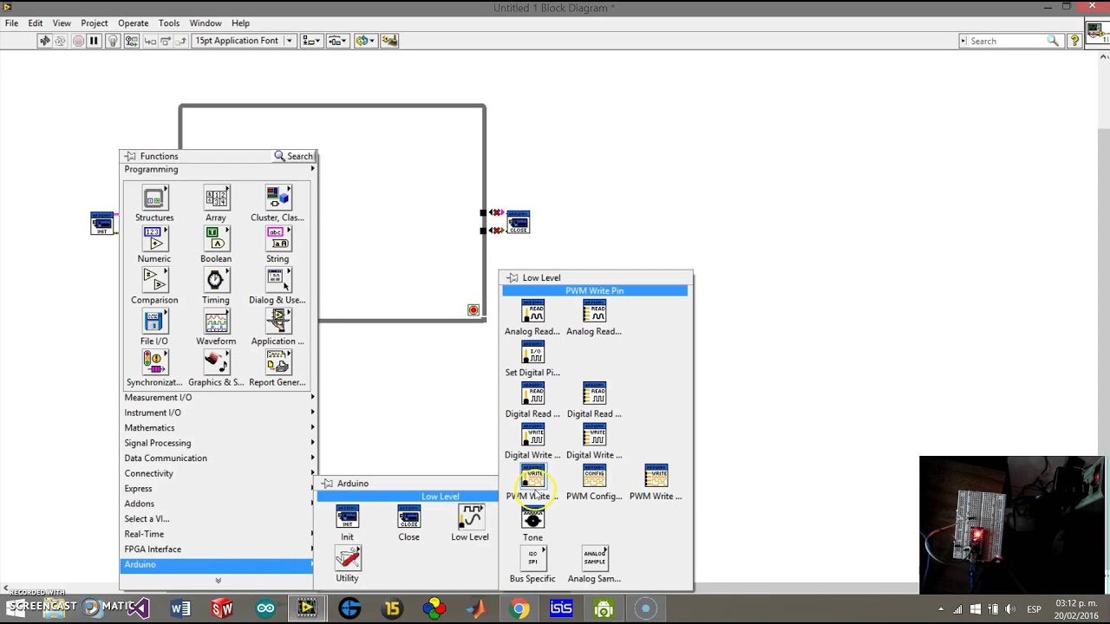Toggle Retain Wire Values button

click(x=132, y=41)
